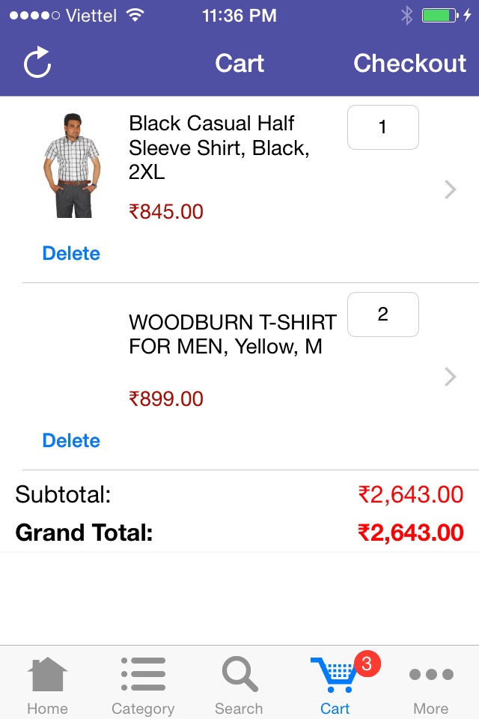Tap the battery status icon

(440, 15)
